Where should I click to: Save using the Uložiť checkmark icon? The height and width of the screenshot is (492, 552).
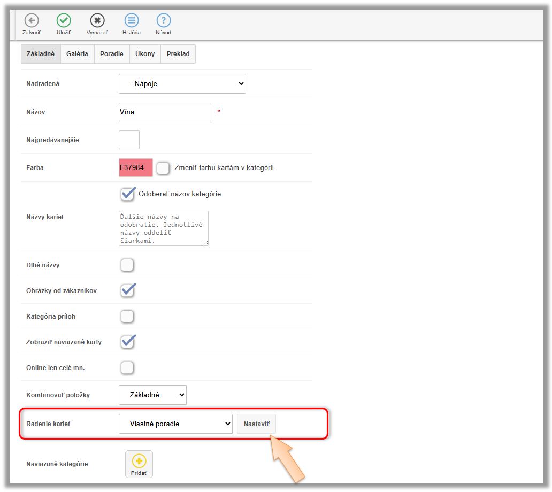[64, 21]
